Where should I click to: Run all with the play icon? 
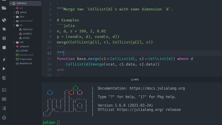pyautogui.click(x=4, y=69)
